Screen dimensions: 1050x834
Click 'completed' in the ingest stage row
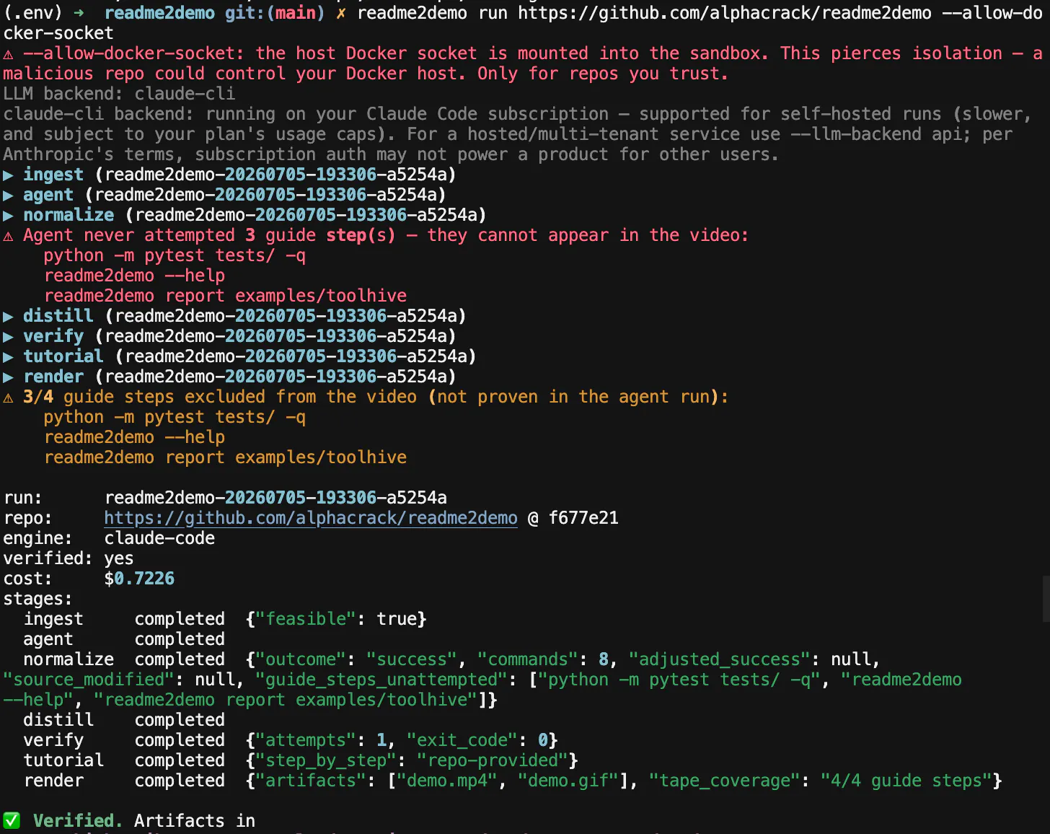[x=180, y=619]
